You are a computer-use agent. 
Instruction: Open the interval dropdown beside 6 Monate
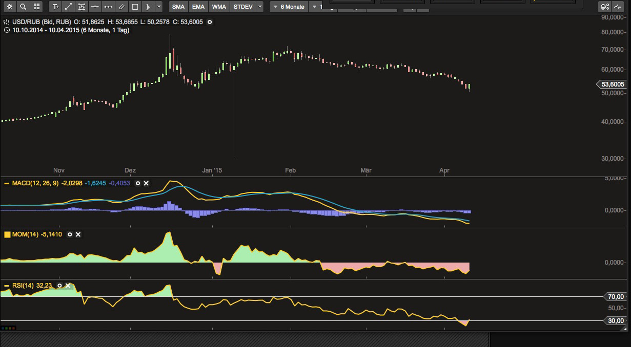(x=316, y=7)
